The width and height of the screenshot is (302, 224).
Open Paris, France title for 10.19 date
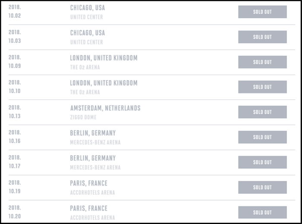pos(89,183)
